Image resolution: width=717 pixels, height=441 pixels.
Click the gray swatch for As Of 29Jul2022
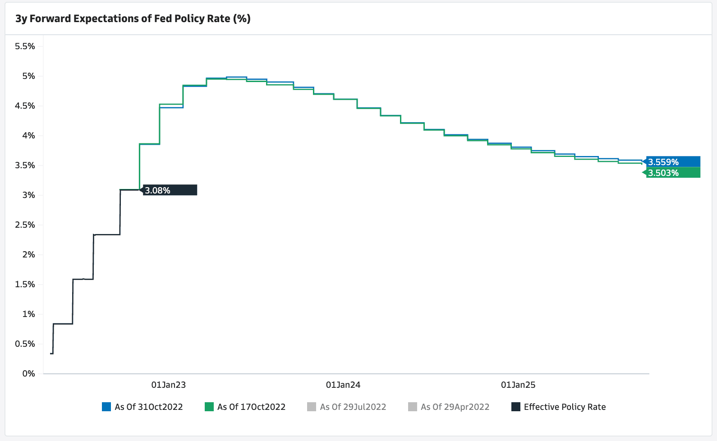(312, 407)
